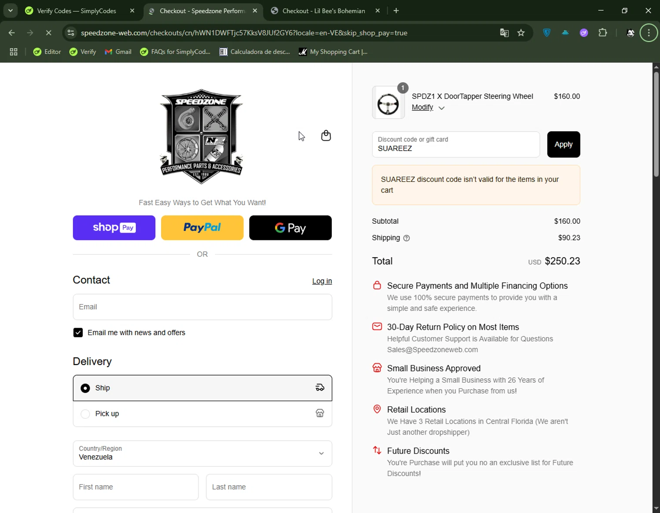Expand the Modify chevron for steering wheel
The image size is (660, 513).
tap(441, 108)
